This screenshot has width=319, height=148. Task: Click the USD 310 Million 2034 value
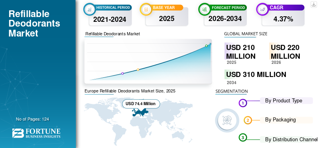(256, 75)
